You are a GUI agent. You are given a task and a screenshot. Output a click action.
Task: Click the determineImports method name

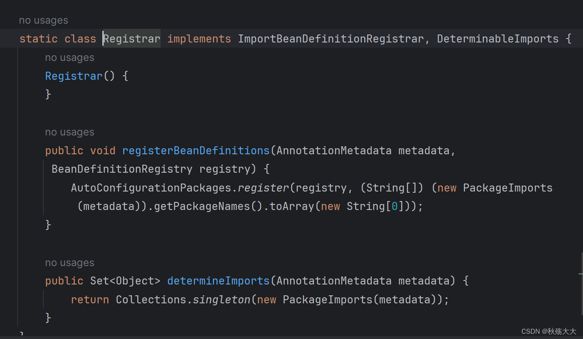coord(218,281)
